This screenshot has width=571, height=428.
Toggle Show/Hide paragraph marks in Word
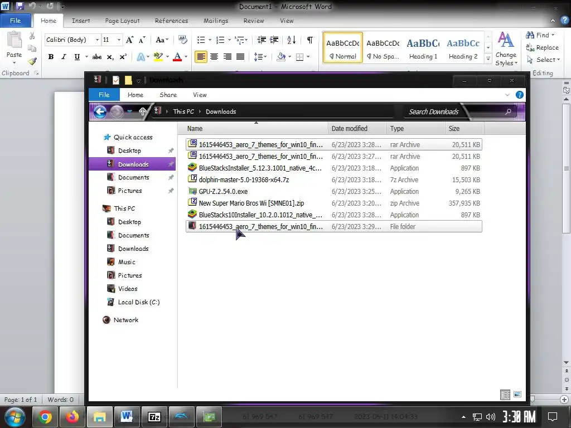tap(310, 40)
